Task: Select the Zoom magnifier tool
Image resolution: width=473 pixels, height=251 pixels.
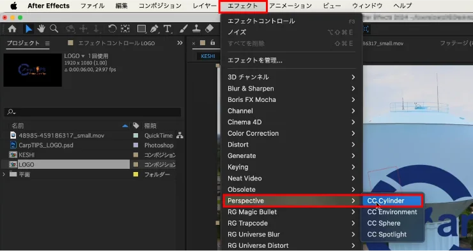Action: pos(54,29)
